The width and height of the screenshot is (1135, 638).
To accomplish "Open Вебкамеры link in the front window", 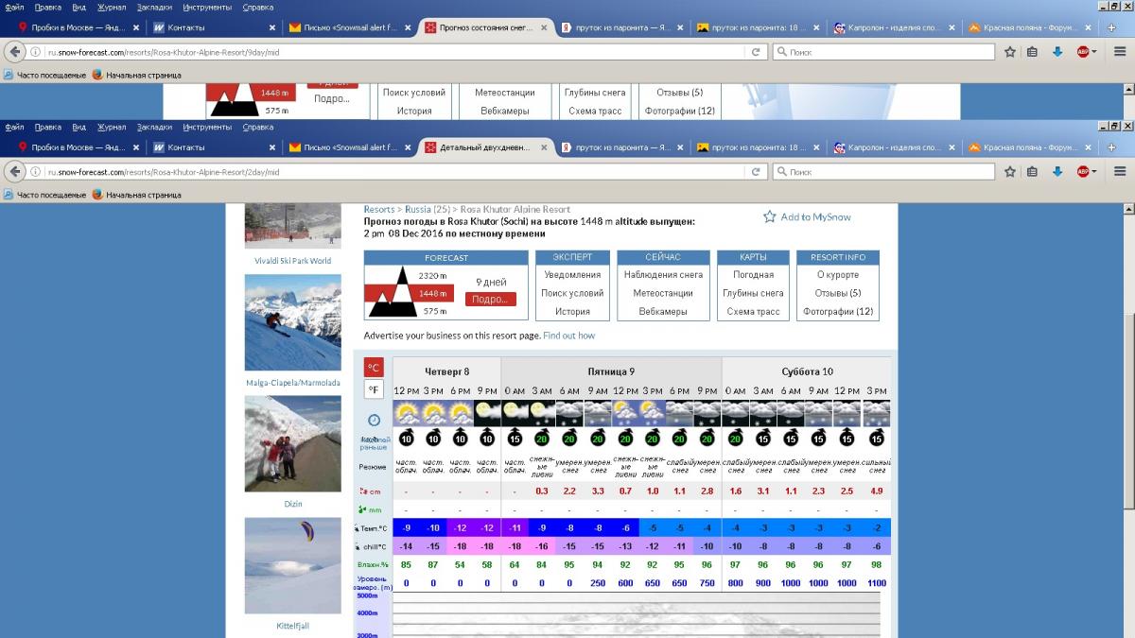I will pos(663,312).
